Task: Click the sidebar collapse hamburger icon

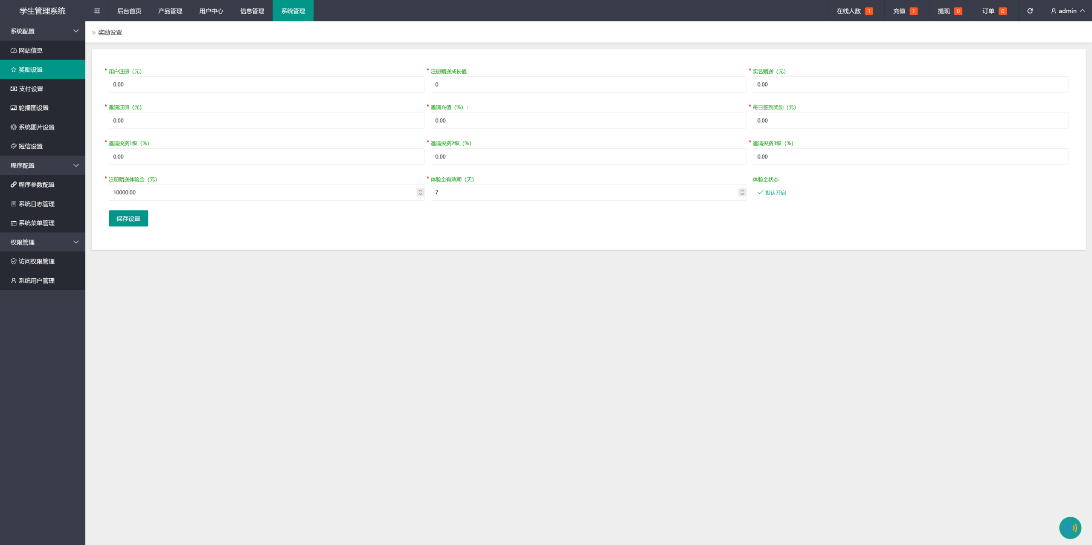Action: (x=97, y=11)
